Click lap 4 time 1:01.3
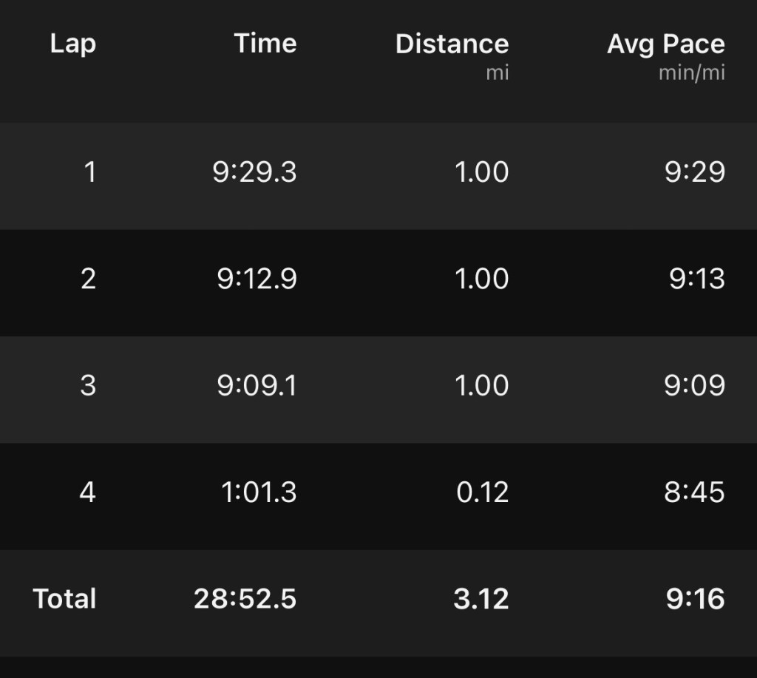Screen dimensions: 757x678 [x=259, y=492]
